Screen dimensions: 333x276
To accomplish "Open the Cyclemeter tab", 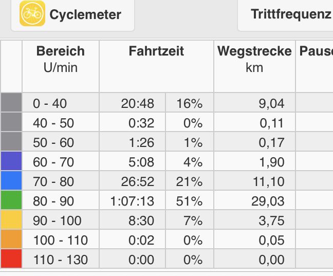I will pyautogui.click(x=72, y=15).
